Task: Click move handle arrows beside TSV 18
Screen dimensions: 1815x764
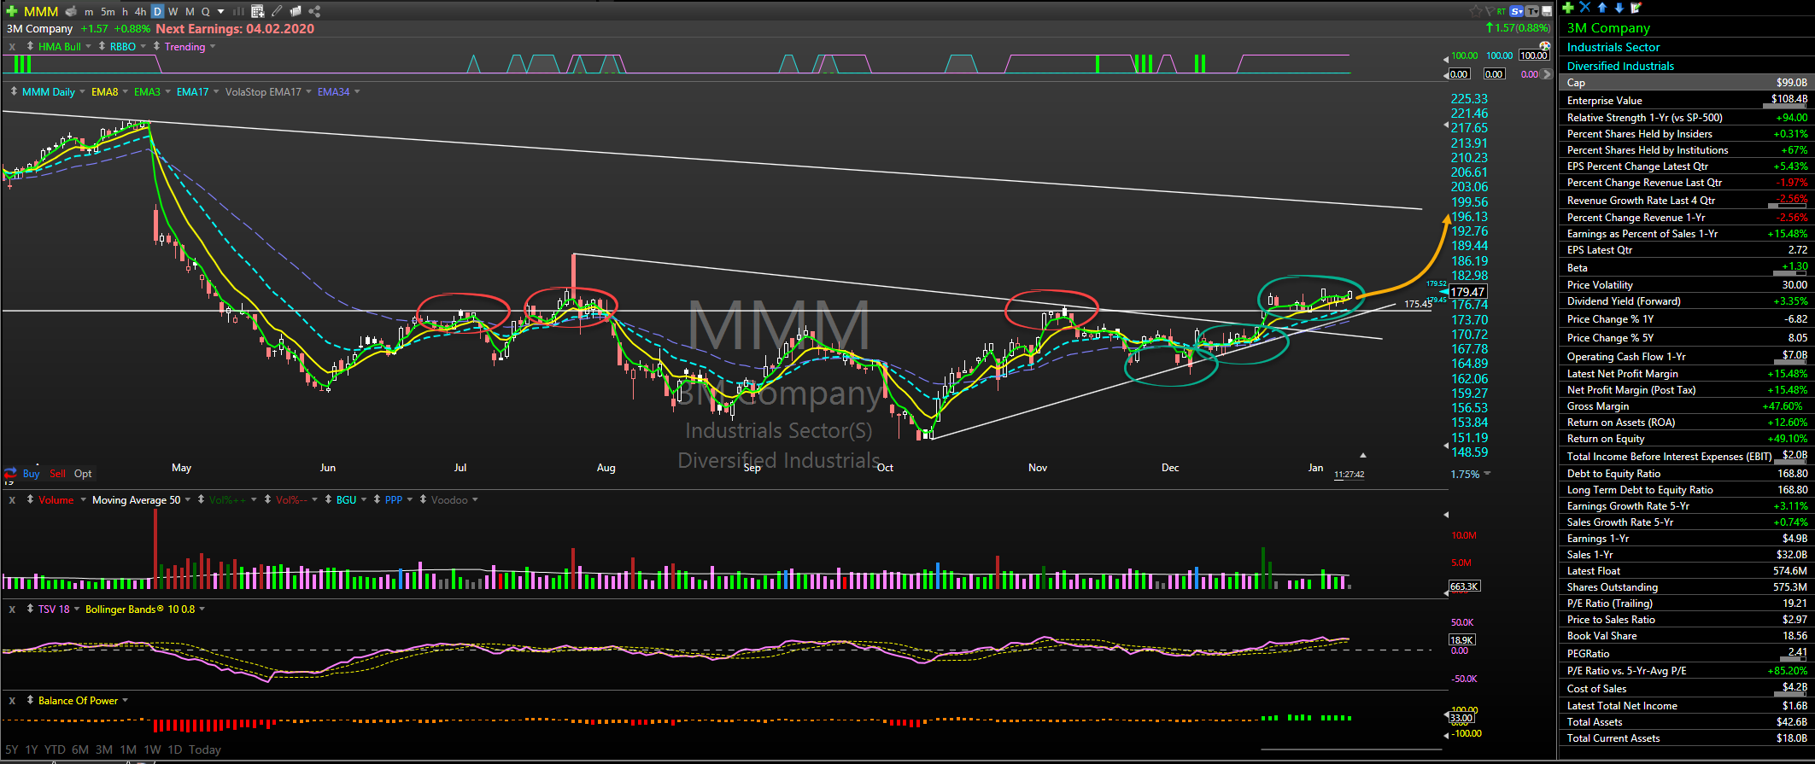Action: (30, 609)
